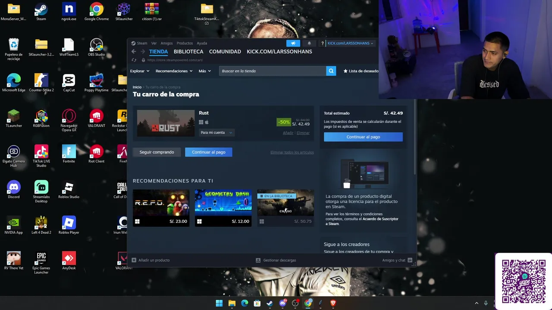Viewport: 552px width, 310px height.
Task: Click the Steam help question mark icon
Action: 322,43
